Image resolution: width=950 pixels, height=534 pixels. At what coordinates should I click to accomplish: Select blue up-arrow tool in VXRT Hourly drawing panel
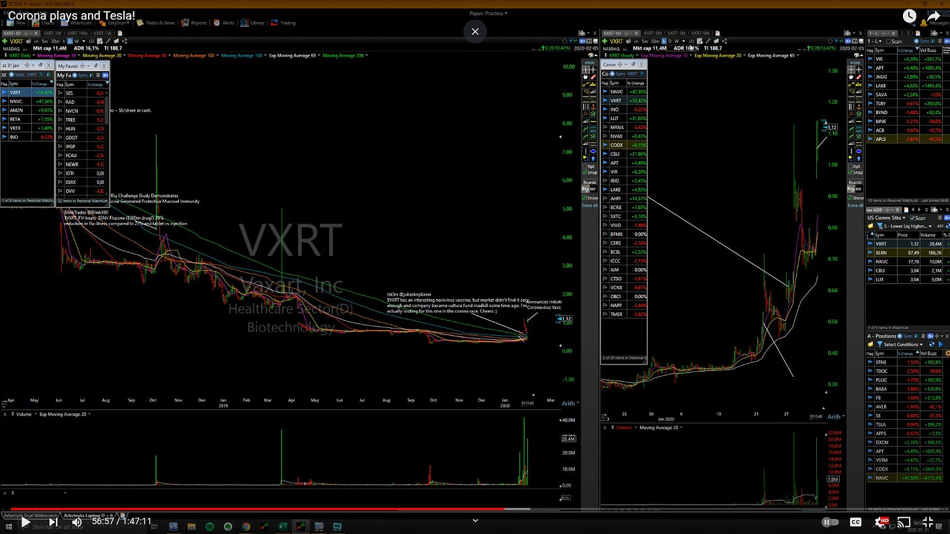click(x=859, y=158)
